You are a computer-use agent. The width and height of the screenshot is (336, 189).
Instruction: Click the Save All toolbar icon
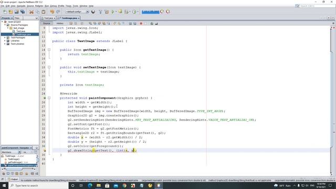[x=23, y=12]
